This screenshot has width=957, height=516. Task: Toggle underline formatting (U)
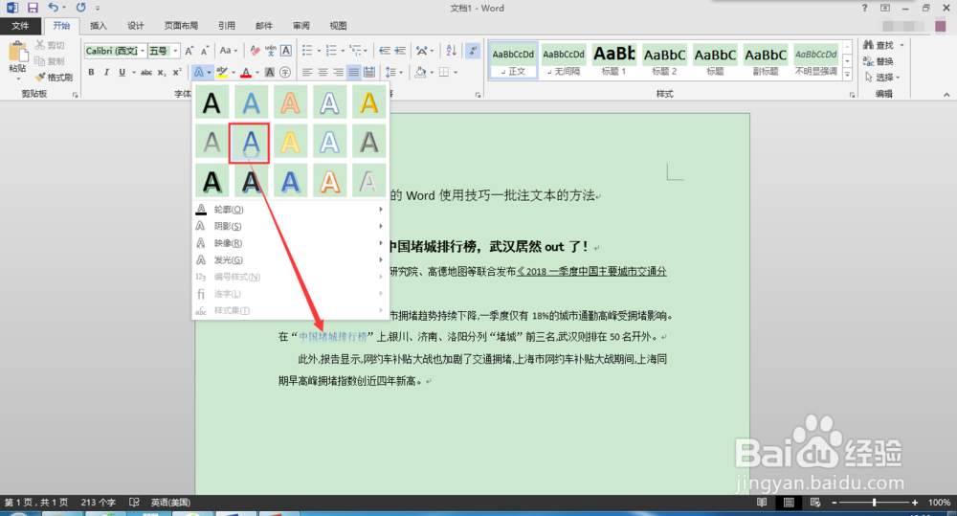click(122, 72)
